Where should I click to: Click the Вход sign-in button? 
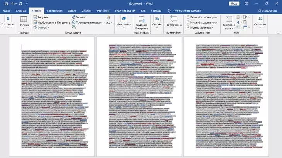[234, 3]
